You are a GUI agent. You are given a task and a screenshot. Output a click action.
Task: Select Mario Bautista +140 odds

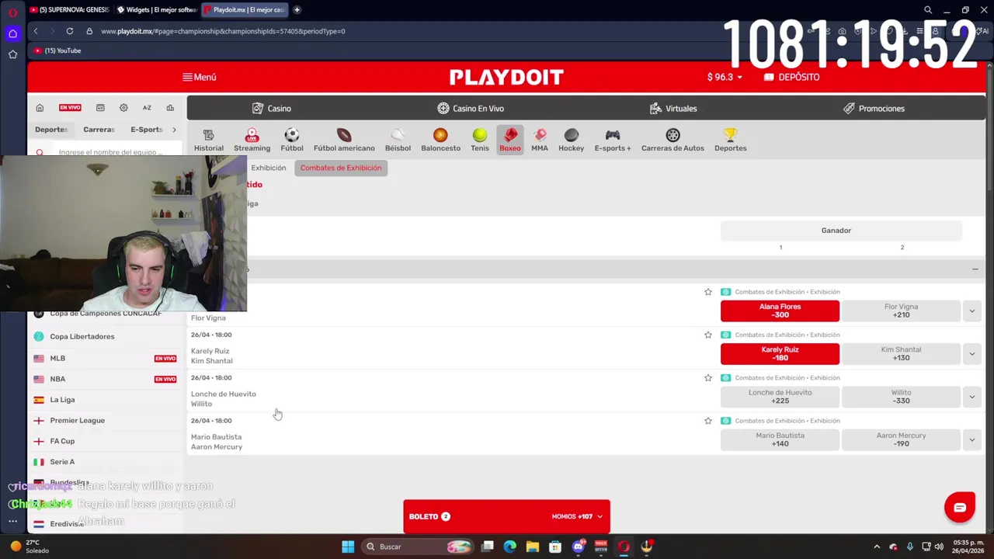pyautogui.click(x=780, y=439)
